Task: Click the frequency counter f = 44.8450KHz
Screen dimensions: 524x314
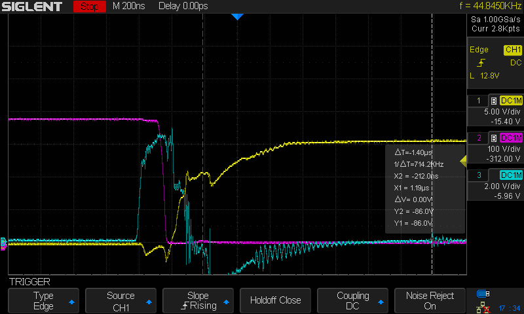Action: pyautogui.click(x=490, y=6)
